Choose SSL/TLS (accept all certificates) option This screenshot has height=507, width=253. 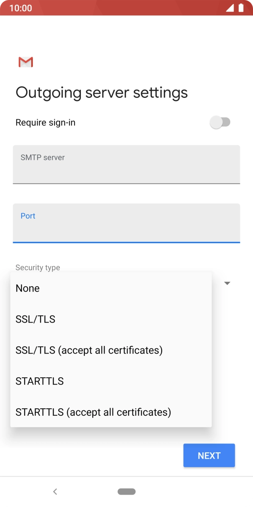pos(89,350)
